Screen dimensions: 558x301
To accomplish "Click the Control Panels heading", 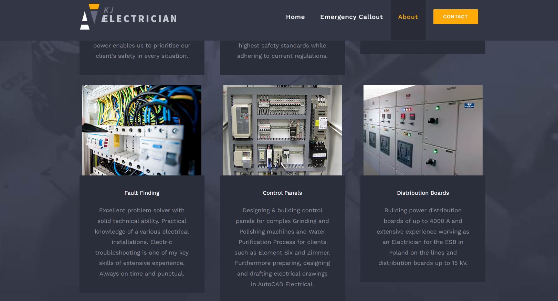I will (x=282, y=193).
